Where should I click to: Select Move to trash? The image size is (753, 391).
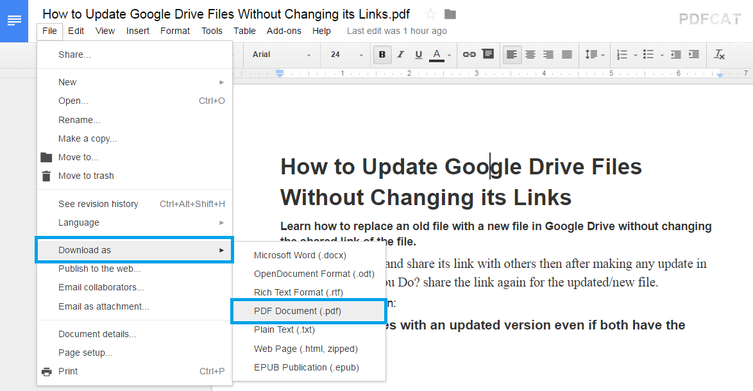(135, 176)
